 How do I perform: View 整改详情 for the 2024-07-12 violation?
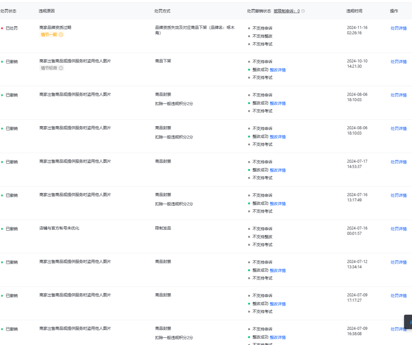[x=277, y=271]
